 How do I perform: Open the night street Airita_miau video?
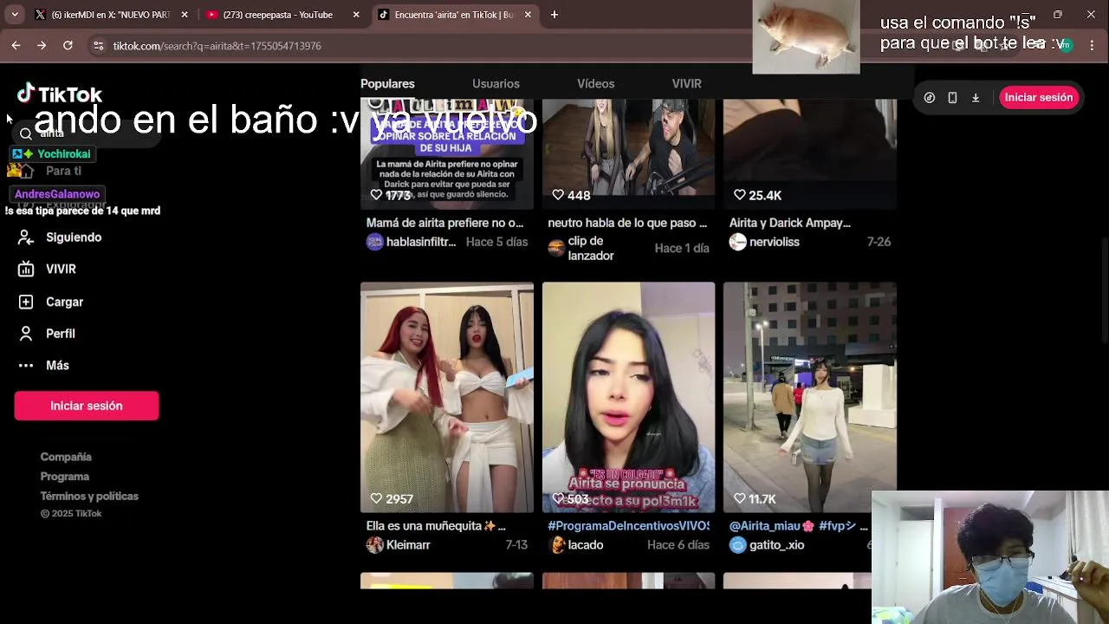tap(810, 397)
